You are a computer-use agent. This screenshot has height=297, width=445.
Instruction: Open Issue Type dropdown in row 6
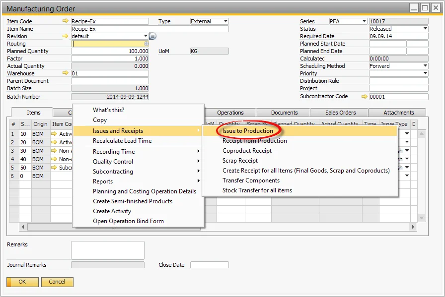click(x=407, y=176)
